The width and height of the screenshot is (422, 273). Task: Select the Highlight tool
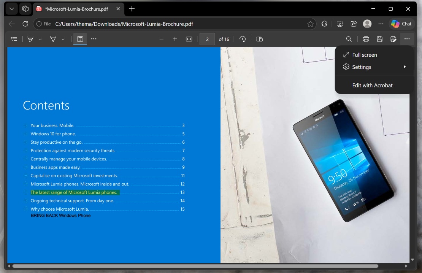30,39
